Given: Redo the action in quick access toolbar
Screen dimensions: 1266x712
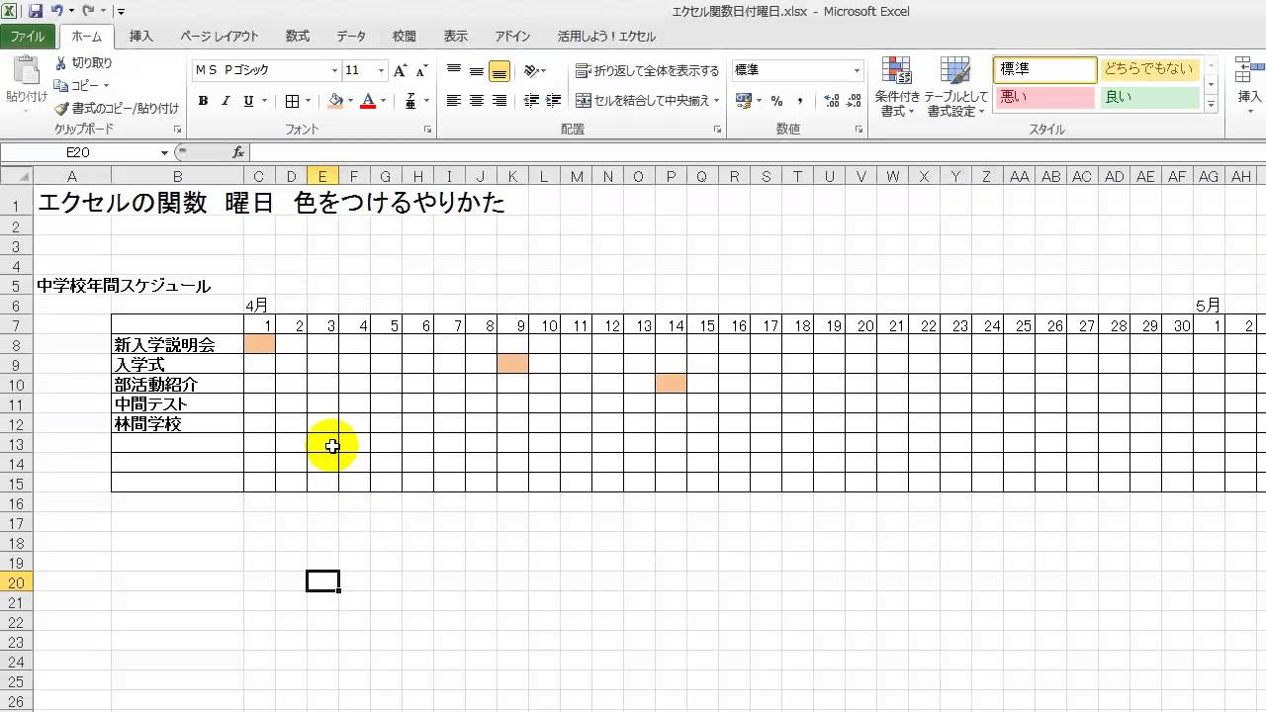Looking at the screenshot, I should [x=88, y=11].
